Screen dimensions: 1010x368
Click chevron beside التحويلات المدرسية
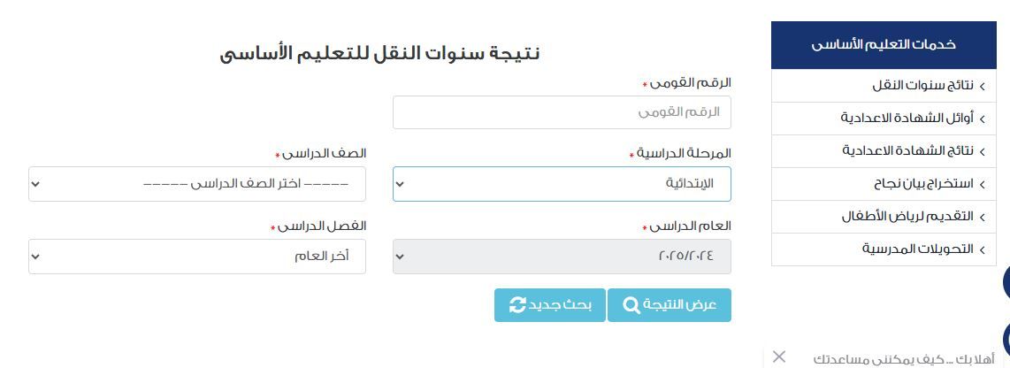pos(982,250)
